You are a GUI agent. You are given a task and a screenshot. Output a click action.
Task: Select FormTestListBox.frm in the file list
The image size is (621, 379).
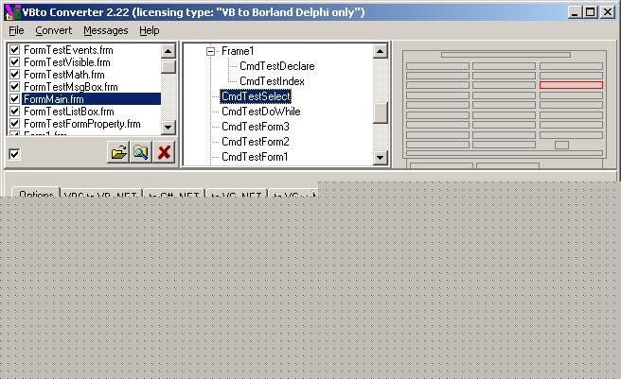pyautogui.click(x=69, y=112)
